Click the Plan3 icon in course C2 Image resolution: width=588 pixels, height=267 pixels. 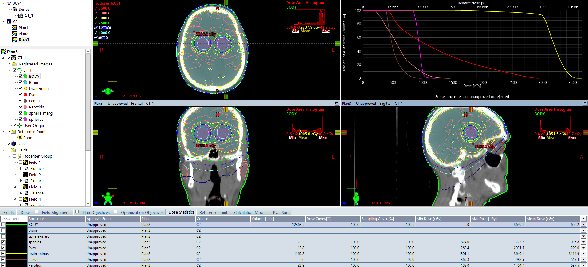point(15,40)
